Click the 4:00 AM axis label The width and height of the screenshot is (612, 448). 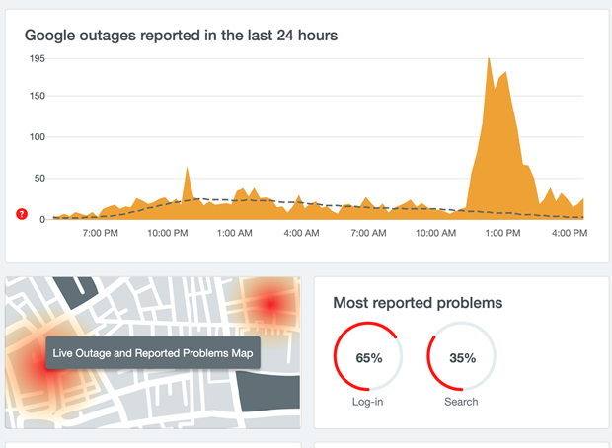[x=301, y=233]
